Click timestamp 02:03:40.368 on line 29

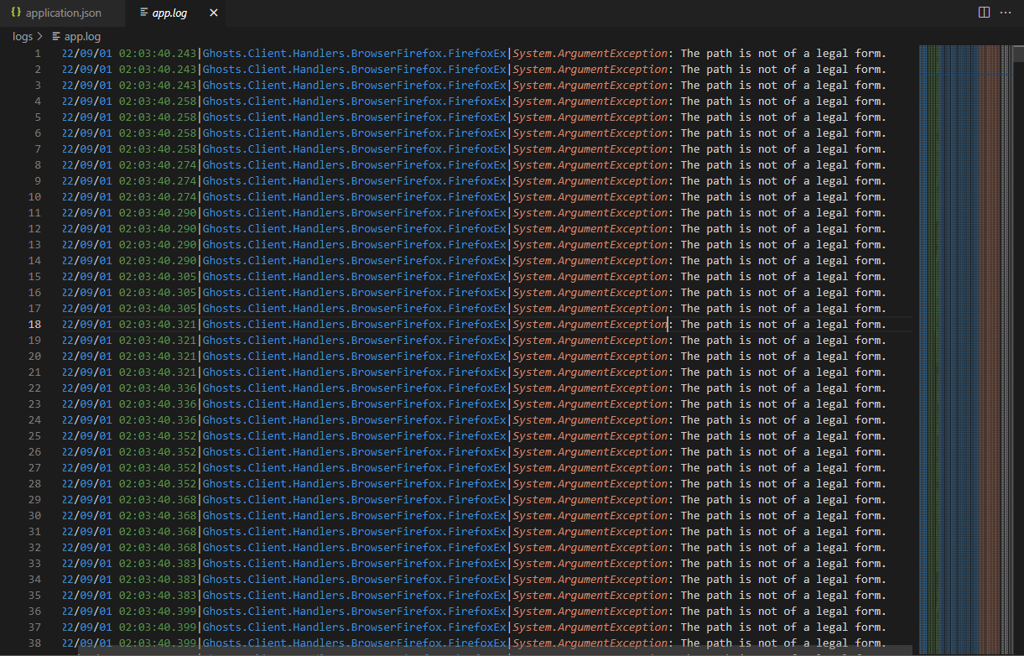pos(158,500)
